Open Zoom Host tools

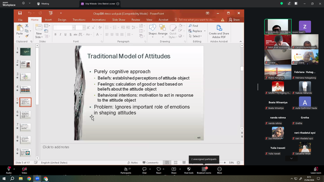click(189, 170)
